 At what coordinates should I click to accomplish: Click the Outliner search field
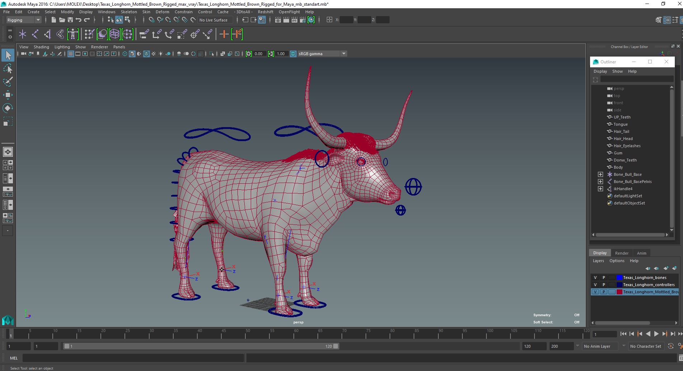[637, 79]
